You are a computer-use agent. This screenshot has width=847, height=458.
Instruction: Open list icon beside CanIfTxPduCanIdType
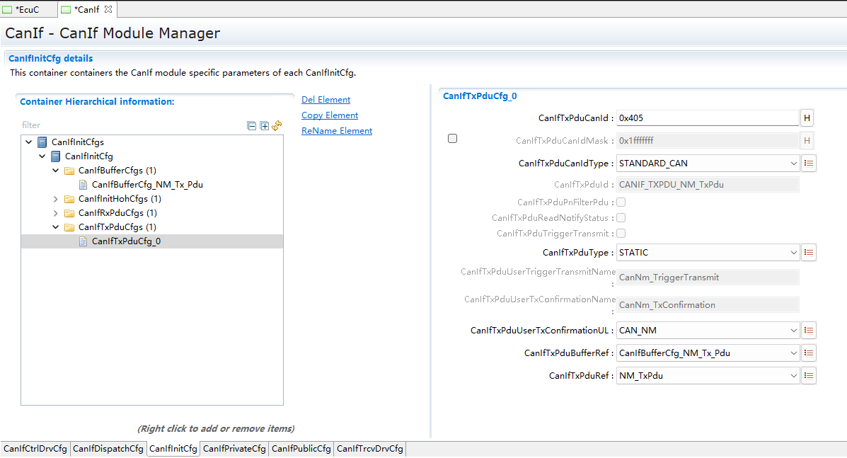pos(809,164)
